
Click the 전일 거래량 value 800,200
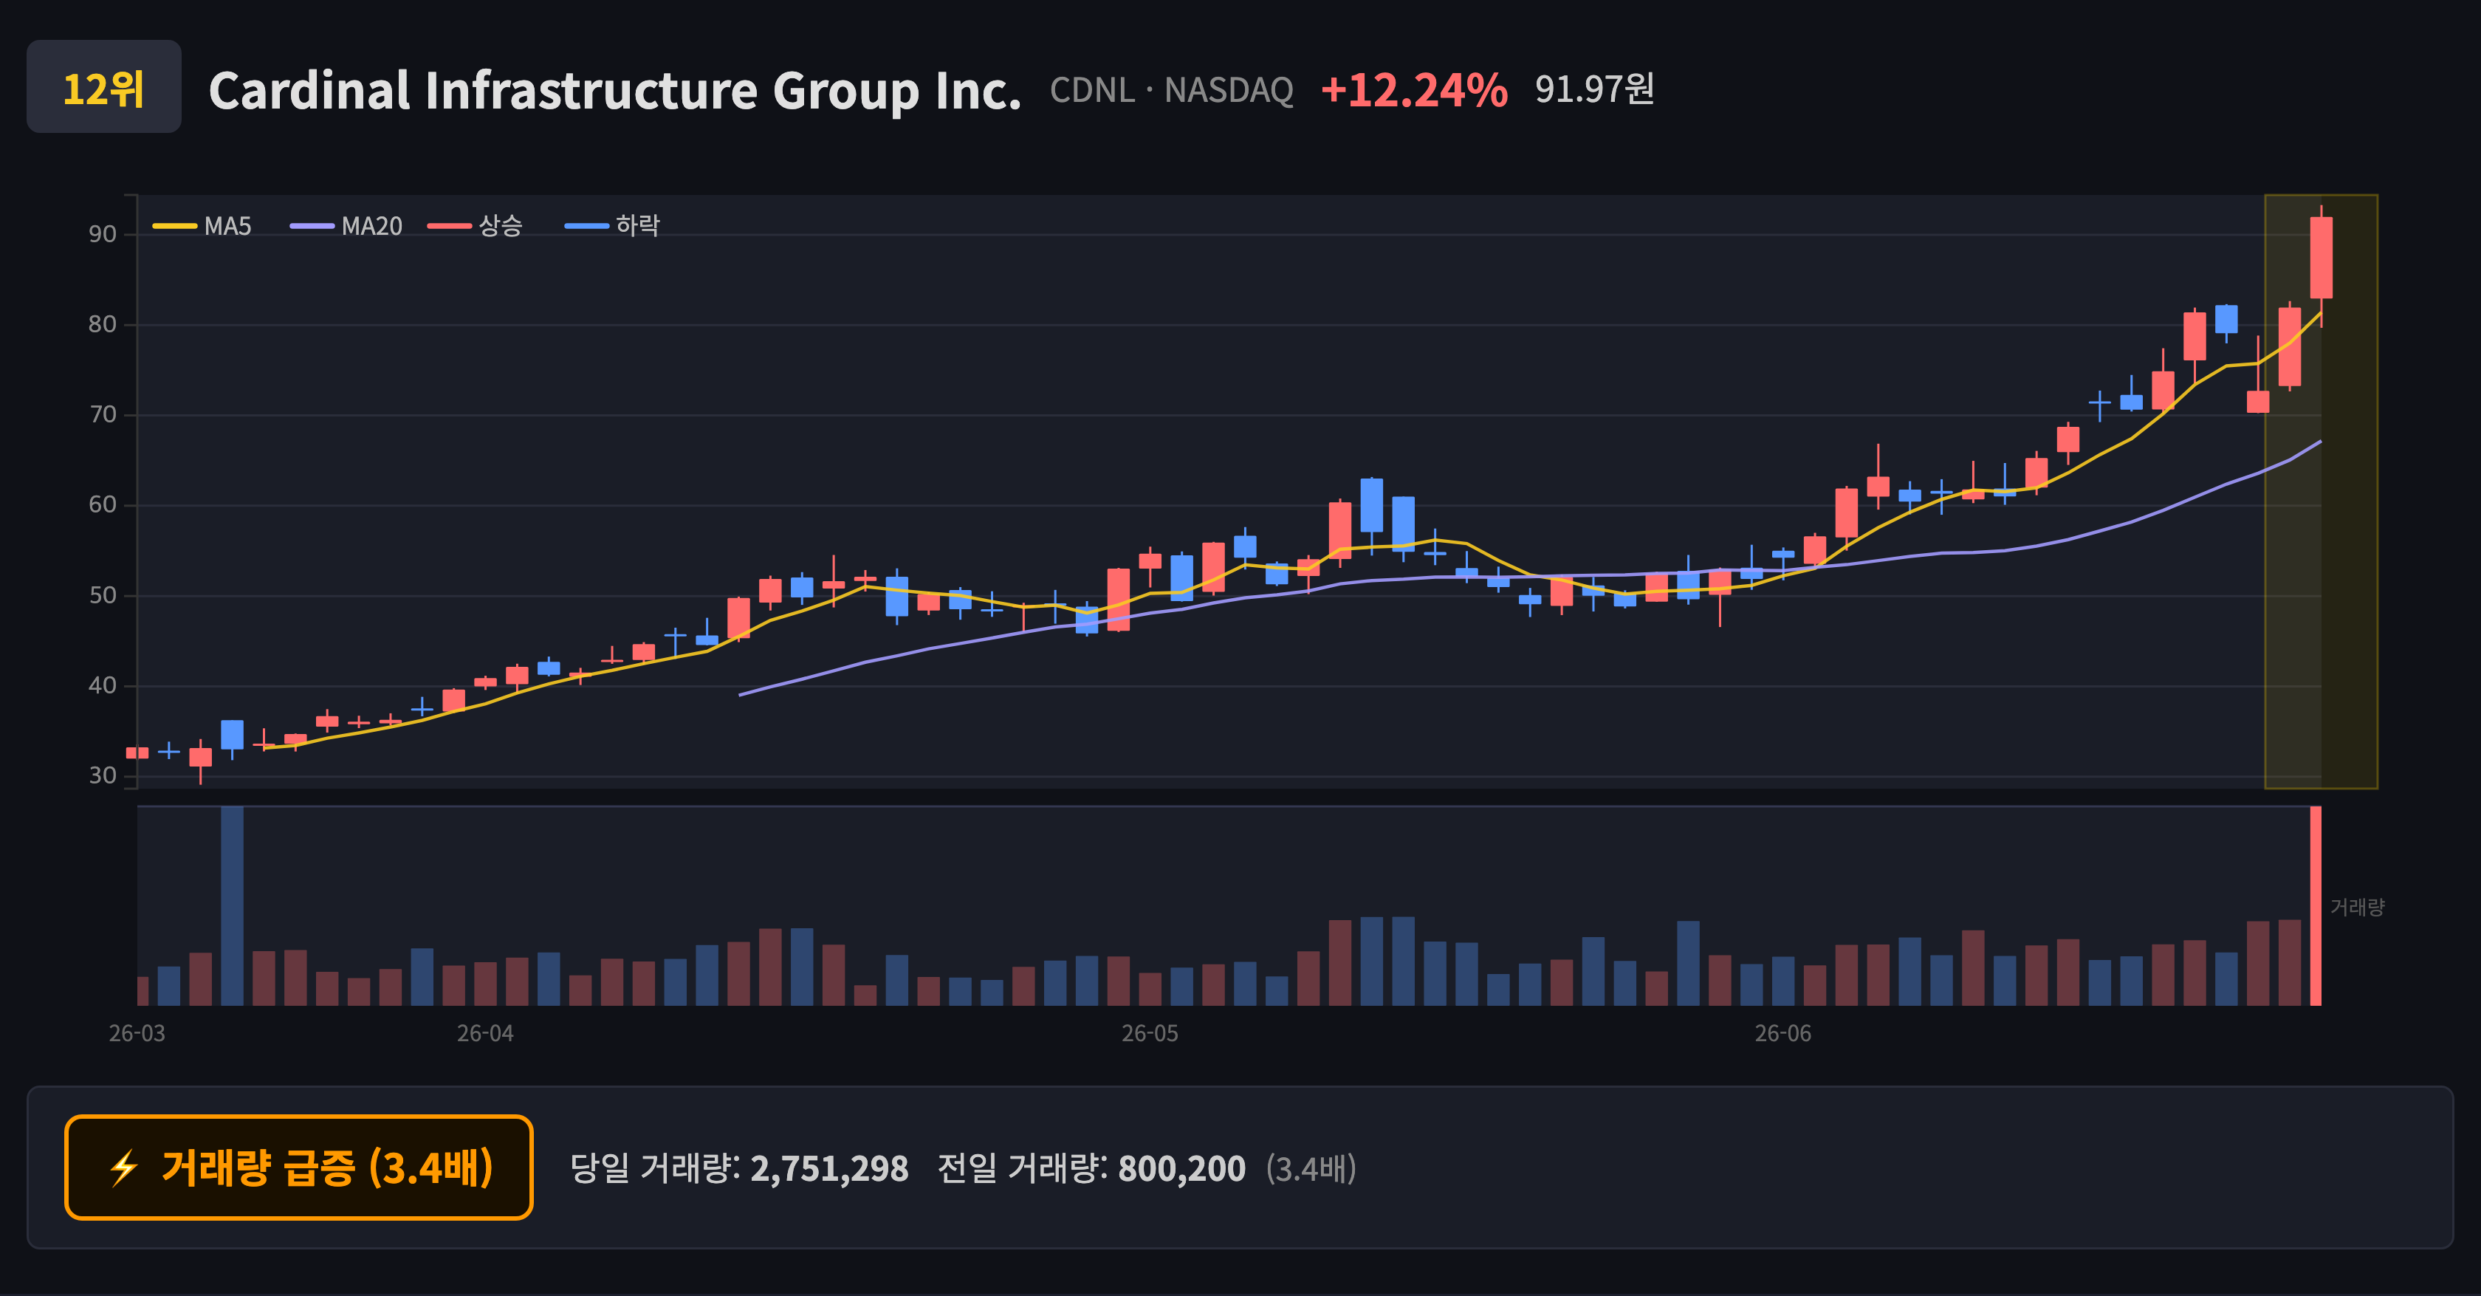pos(1181,1169)
